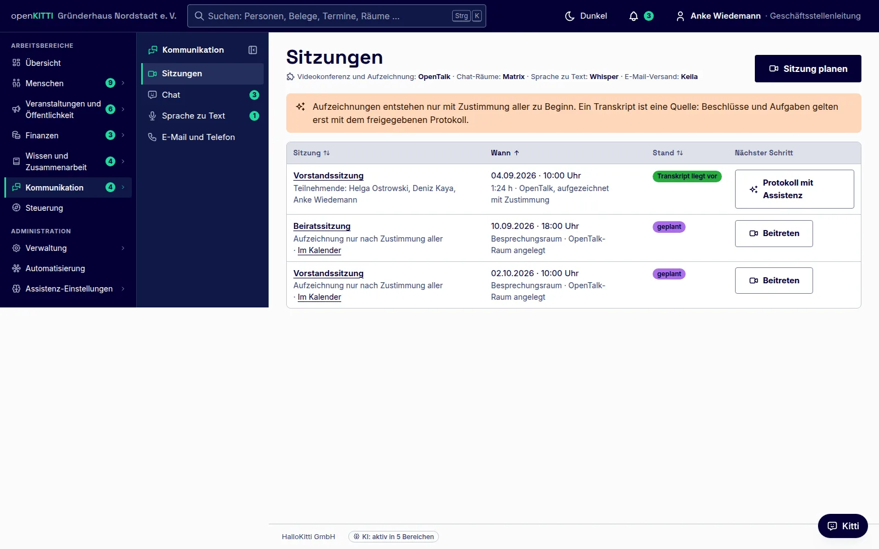The width and height of the screenshot is (879, 549).
Task: Expand the Wissen und Zusammenarbeit chevron
Action: 123,161
